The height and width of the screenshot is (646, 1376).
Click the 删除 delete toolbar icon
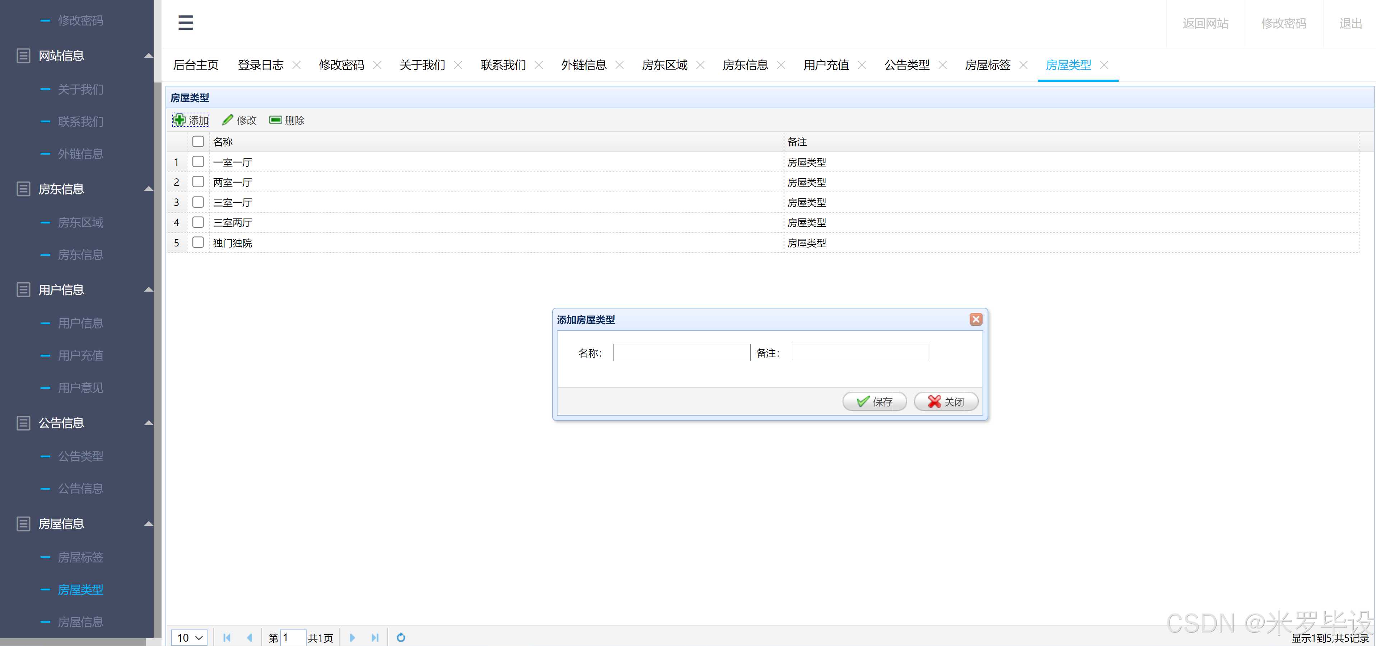coord(276,120)
